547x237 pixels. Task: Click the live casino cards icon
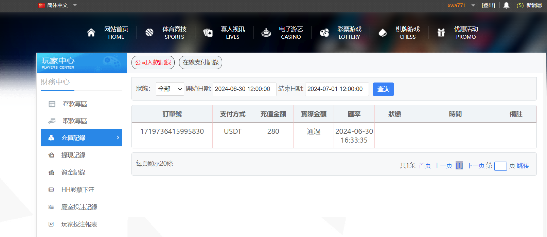[208, 33]
